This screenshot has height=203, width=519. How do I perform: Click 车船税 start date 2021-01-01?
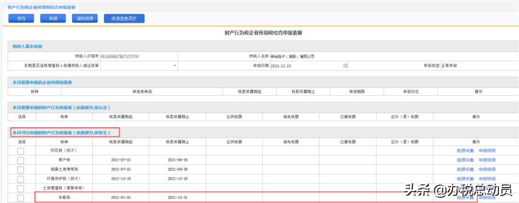121,198
